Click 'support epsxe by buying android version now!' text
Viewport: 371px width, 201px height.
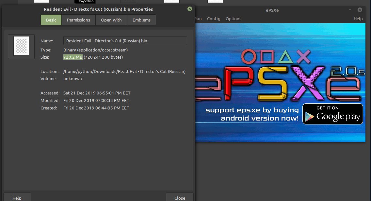point(252,114)
